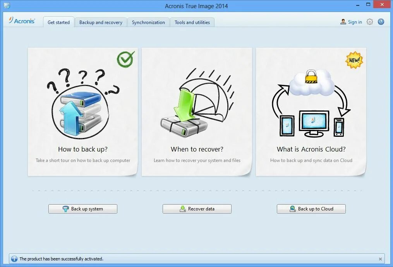Click the application icon in the title bar
The image size is (393, 267).
point(7,5)
